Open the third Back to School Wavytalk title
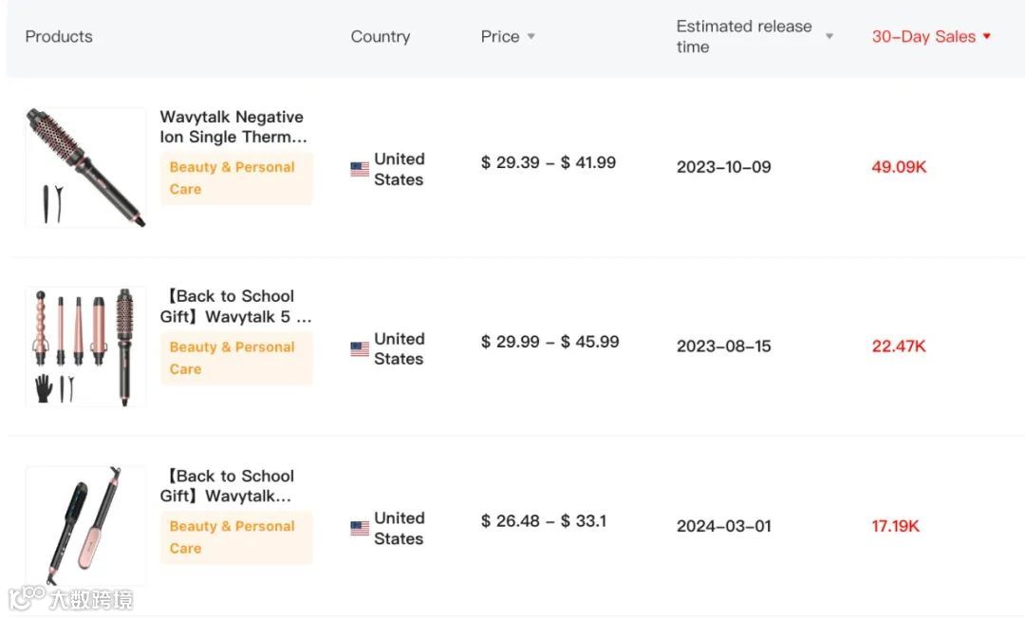1025x618 pixels. point(229,486)
